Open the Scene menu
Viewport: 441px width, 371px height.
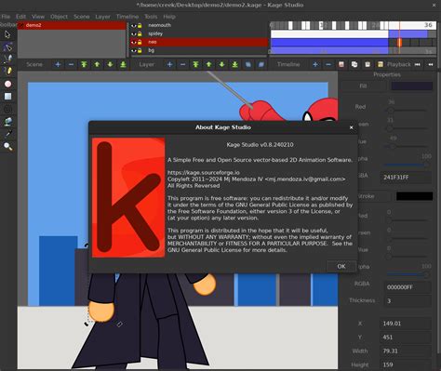pos(82,17)
